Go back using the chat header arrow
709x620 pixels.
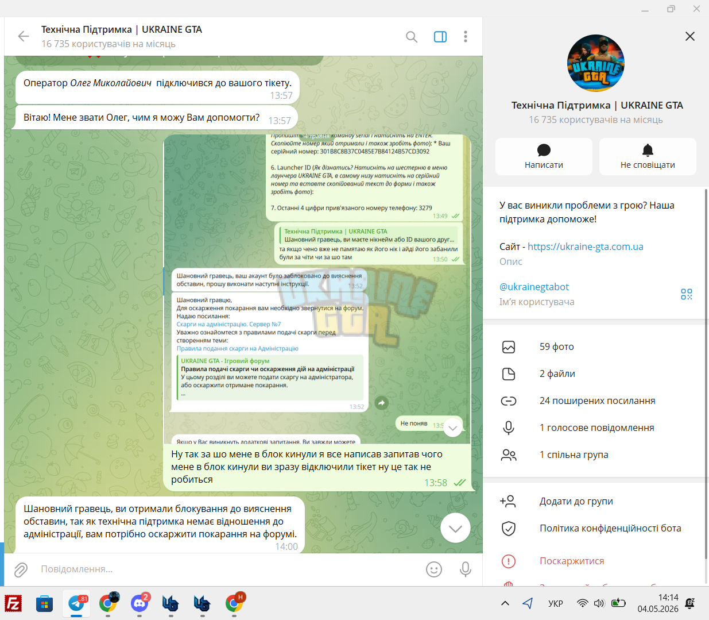[x=24, y=36]
